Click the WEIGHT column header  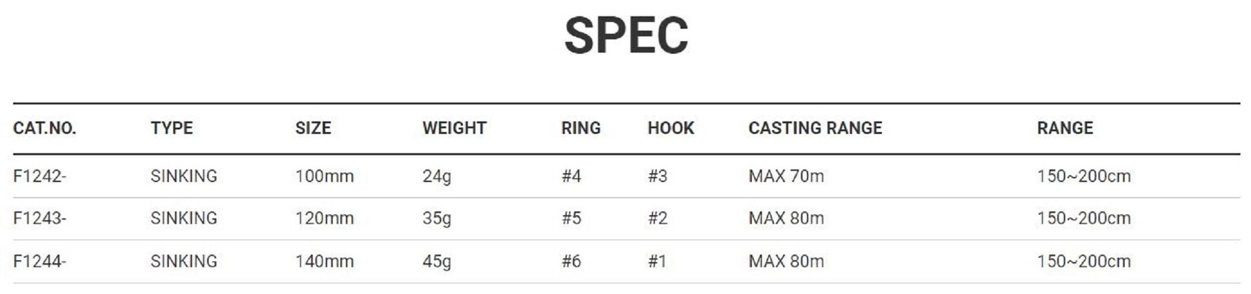pos(454,128)
